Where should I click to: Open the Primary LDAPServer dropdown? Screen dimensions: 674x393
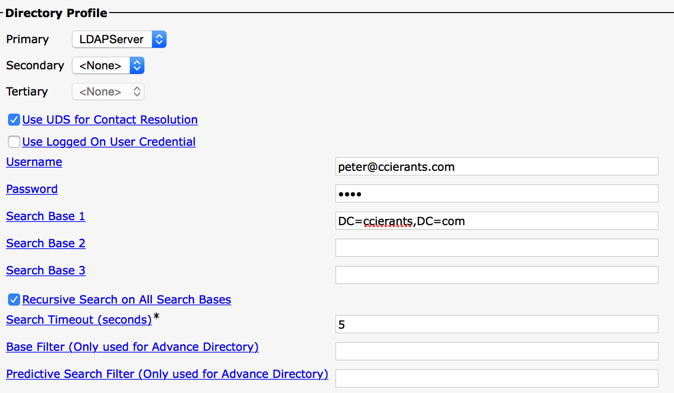(119, 39)
